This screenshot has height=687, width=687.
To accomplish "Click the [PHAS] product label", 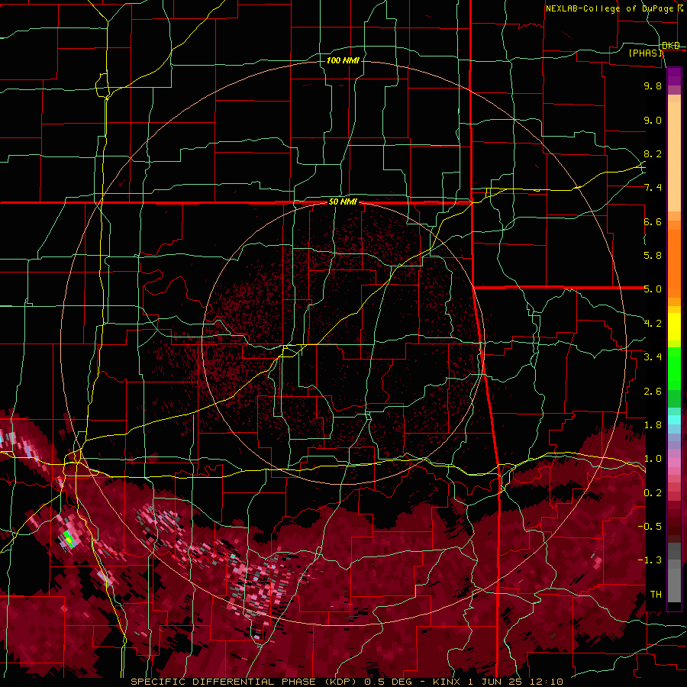I will coord(645,53).
